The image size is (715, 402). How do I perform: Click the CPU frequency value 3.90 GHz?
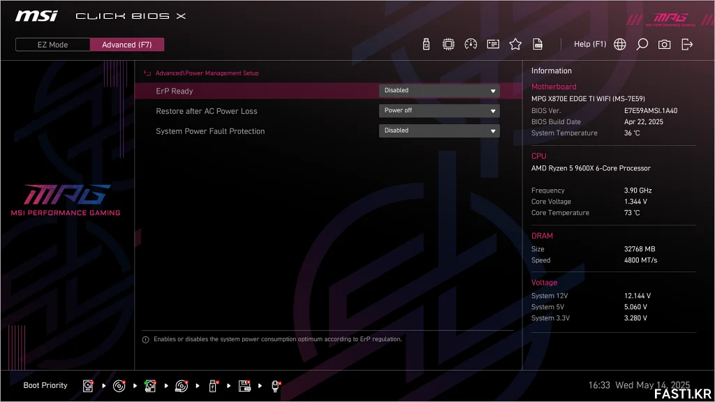[638, 191]
